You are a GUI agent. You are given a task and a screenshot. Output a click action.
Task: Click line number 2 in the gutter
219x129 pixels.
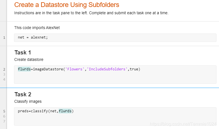coord(4,69)
